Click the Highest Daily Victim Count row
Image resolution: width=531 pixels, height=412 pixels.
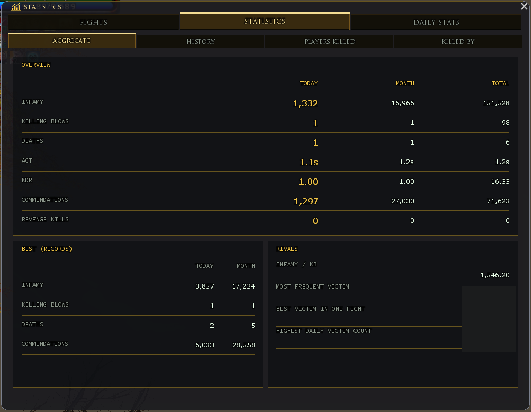369,338
